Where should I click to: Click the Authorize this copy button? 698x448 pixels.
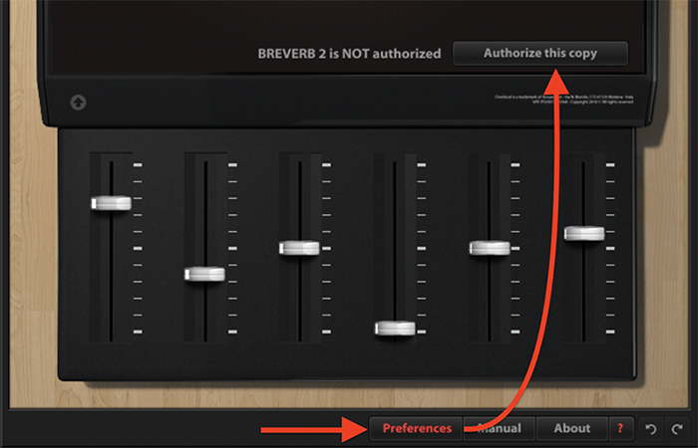coord(540,54)
